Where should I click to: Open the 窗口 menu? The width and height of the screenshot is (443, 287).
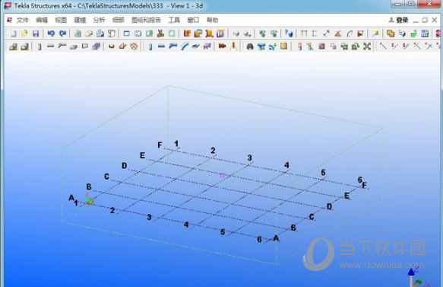(x=193, y=20)
